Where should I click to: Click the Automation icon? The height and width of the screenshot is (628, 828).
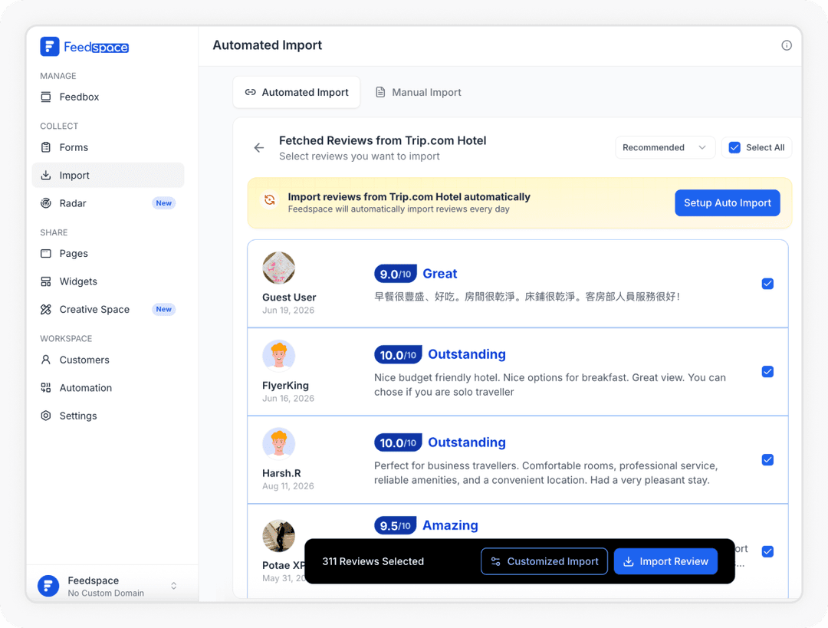pos(46,388)
